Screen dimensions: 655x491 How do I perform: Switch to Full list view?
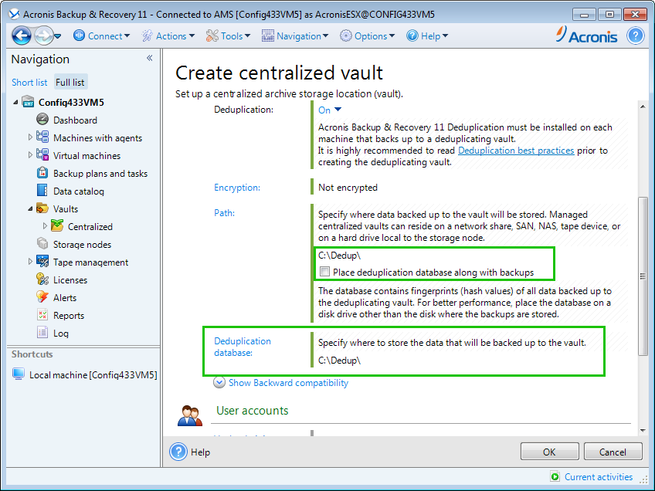point(70,83)
